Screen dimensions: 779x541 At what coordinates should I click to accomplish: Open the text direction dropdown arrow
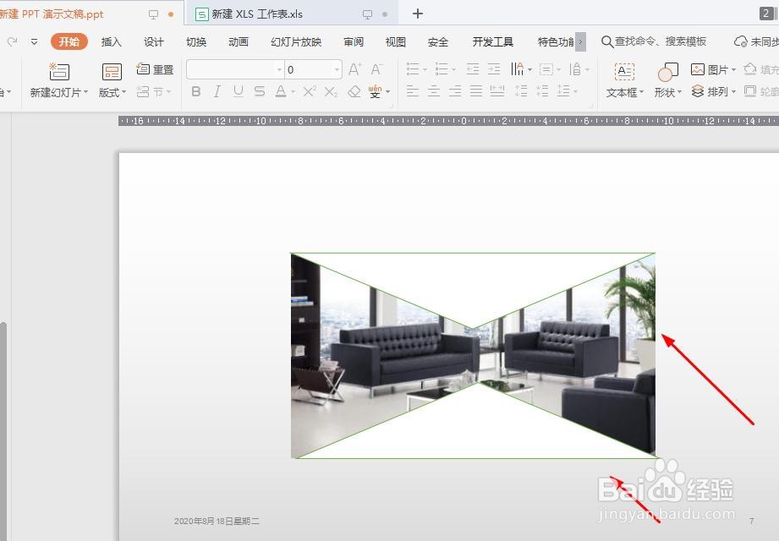pos(530,70)
